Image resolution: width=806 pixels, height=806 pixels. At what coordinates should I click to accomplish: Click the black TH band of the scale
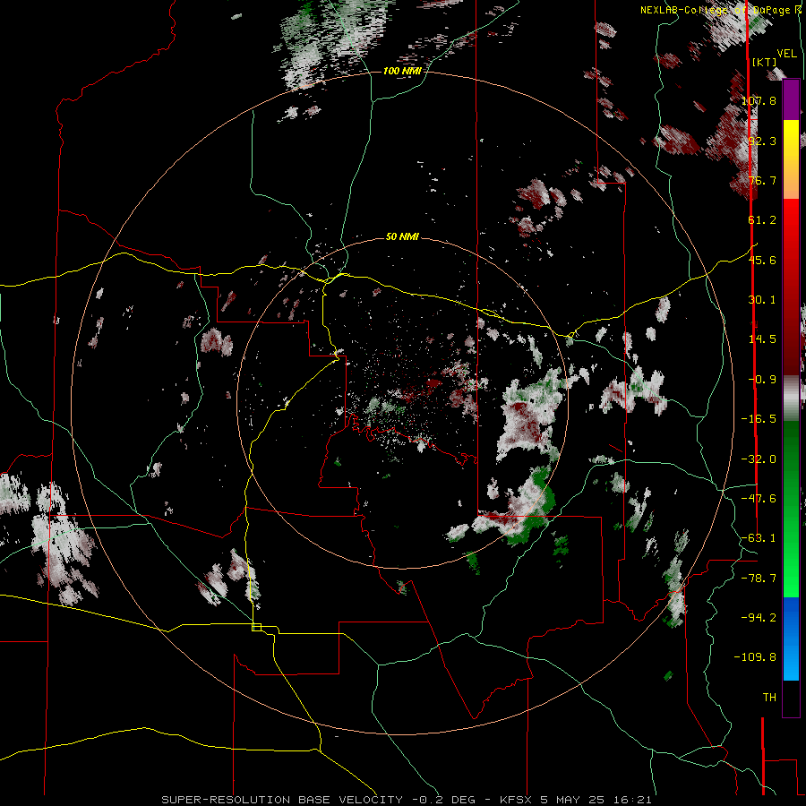791,698
